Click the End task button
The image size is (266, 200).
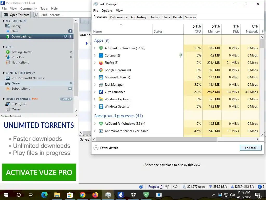[x=251, y=148]
